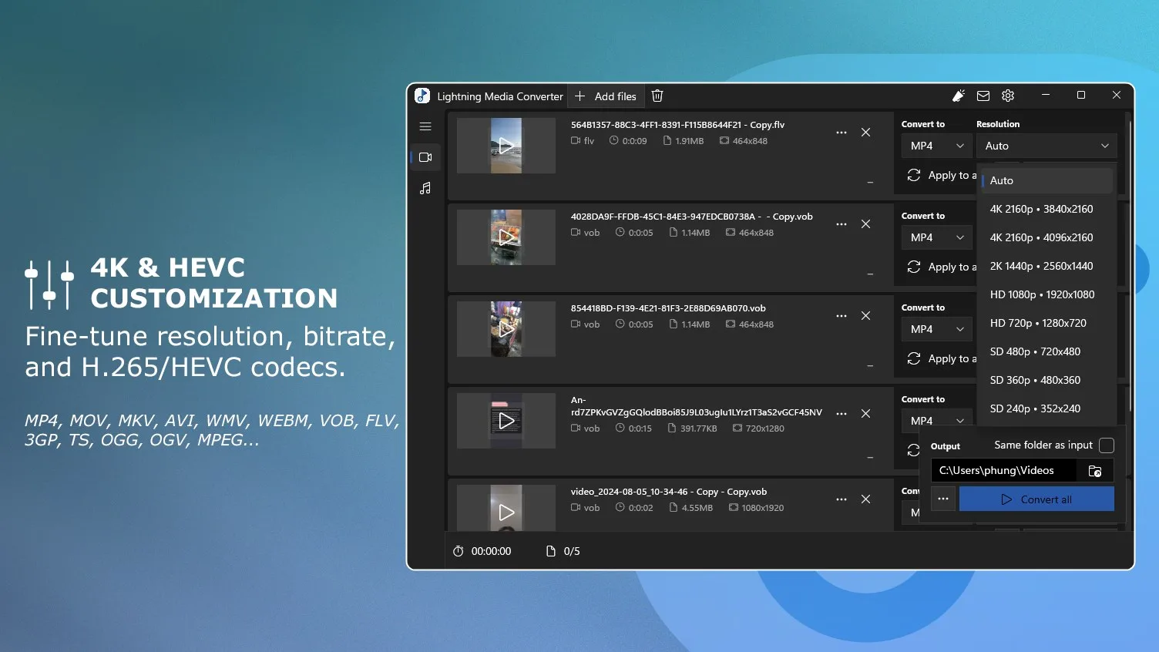Enable Same folder as input checkbox
This screenshot has height=652, width=1159.
[1107, 445]
